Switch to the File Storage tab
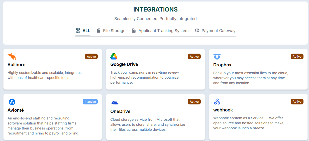The height and width of the screenshot is (141, 309). tap(111, 31)
